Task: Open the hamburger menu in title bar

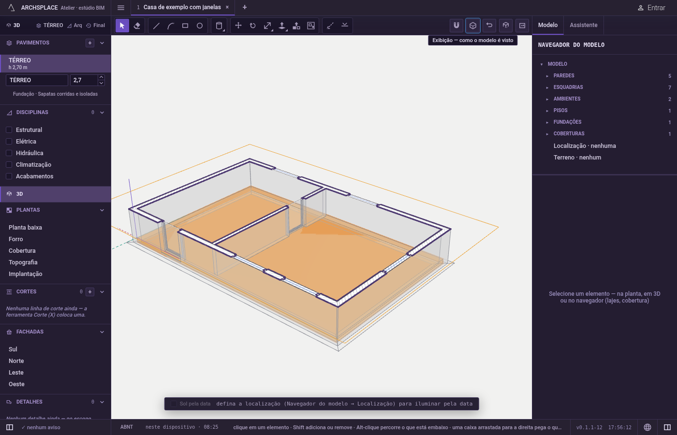Action: coord(121,8)
